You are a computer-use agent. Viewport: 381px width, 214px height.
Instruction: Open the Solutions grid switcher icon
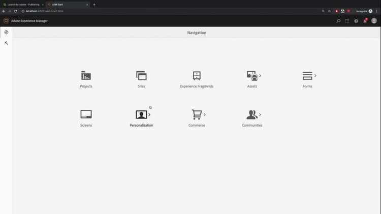pos(347,21)
